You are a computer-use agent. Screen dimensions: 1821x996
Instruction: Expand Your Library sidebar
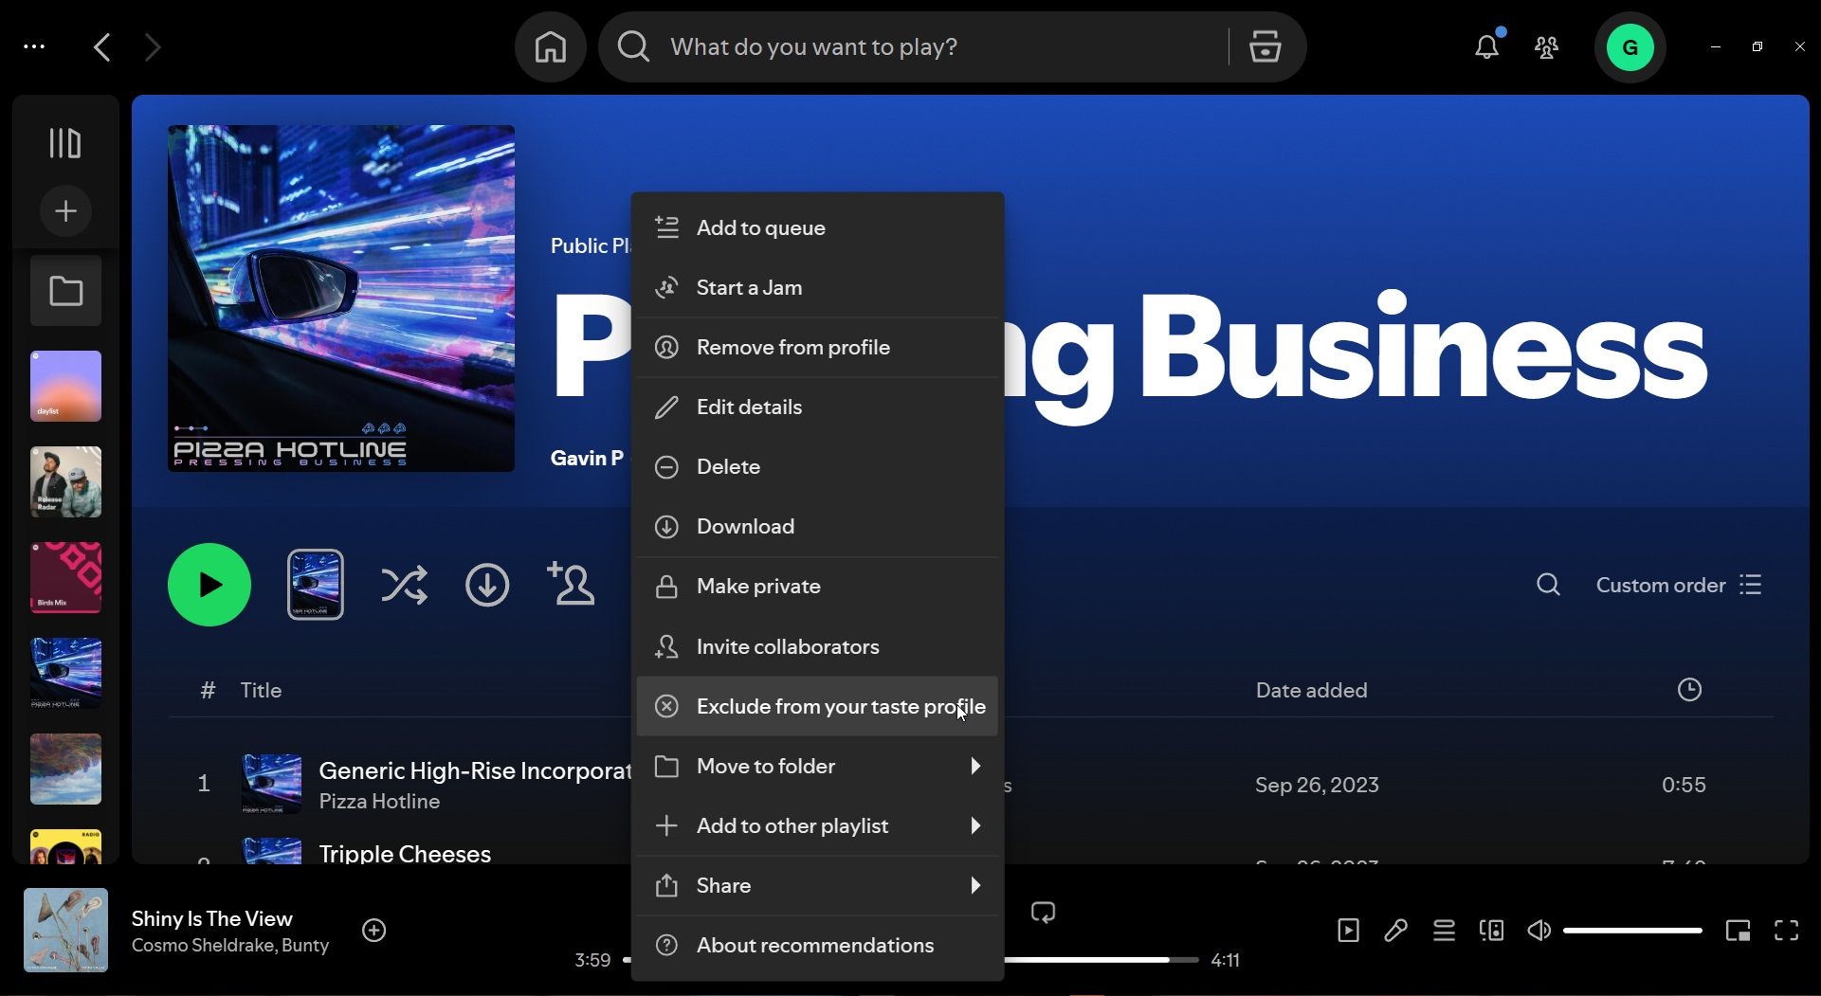pyautogui.click(x=65, y=143)
